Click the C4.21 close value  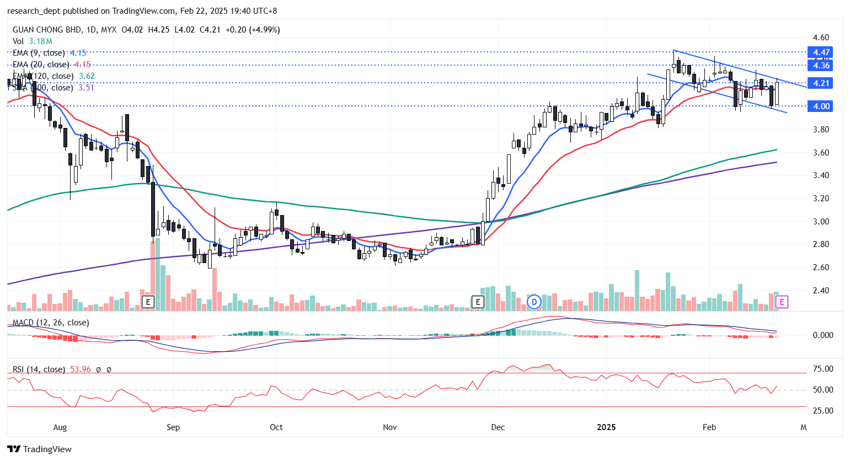210,30
